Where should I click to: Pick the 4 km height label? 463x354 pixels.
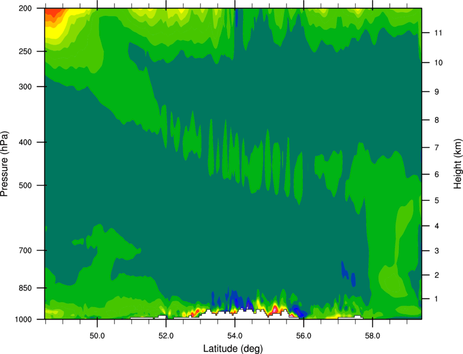[x=437, y=226]
